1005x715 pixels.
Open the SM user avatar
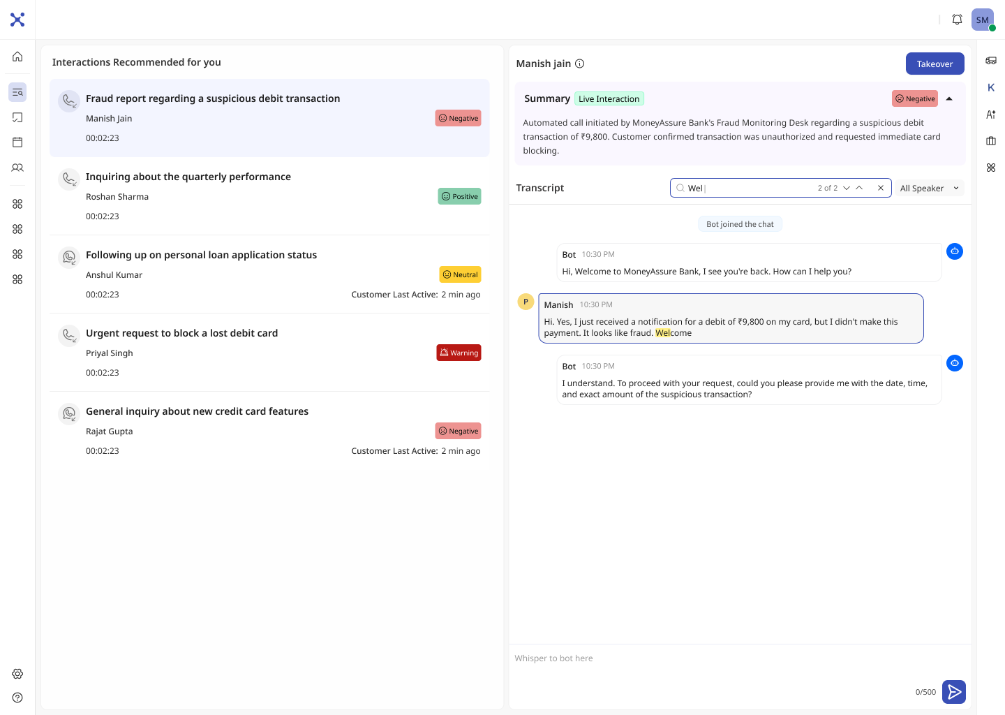pyautogui.click(x=983, y=20)
